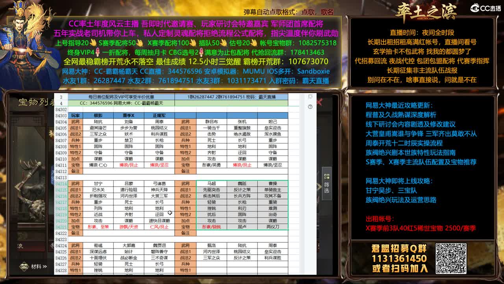Viewport: 504px width, 284px height.
Task: Select the 赛季X column header
Action: [129, 116]
